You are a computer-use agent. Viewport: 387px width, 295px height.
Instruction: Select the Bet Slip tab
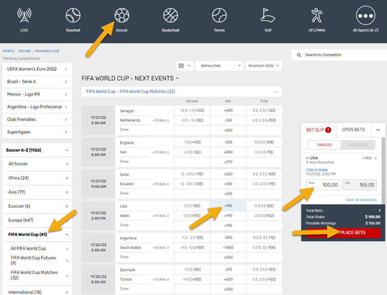point(318,130)
